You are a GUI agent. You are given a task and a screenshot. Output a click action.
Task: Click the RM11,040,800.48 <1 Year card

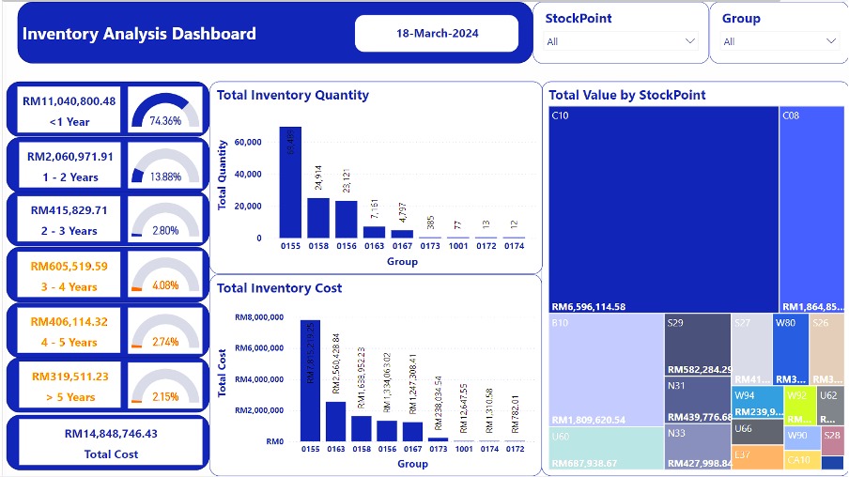click(69, 110)
